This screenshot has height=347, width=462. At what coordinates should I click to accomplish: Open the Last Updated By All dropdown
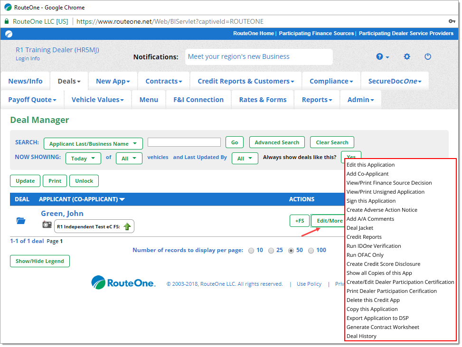pos(245,159)
